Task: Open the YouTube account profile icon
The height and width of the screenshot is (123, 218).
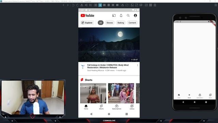Action: [135, 15]
